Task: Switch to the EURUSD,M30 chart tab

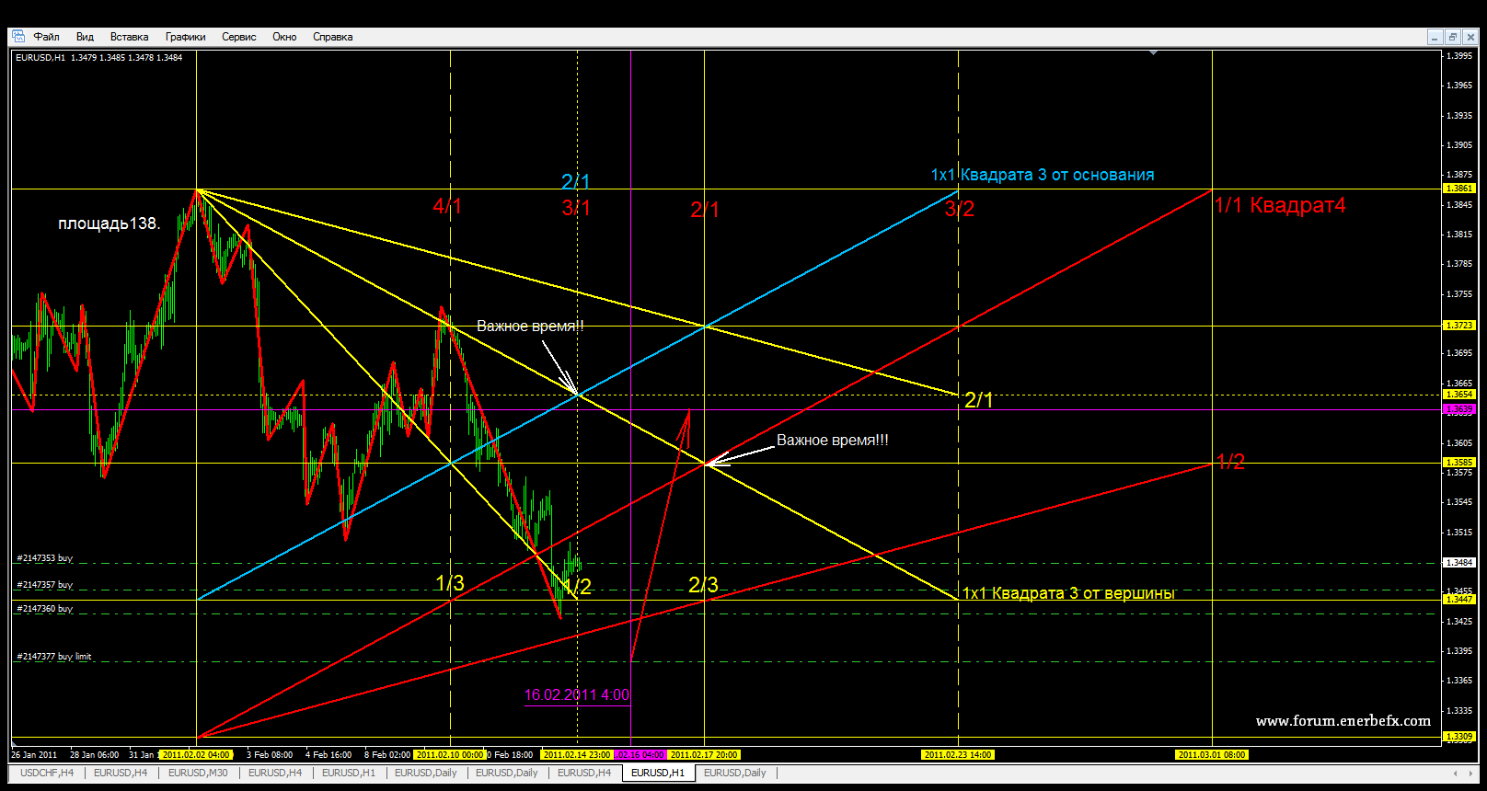Action: pyautogui.click(x=198, y=773)
